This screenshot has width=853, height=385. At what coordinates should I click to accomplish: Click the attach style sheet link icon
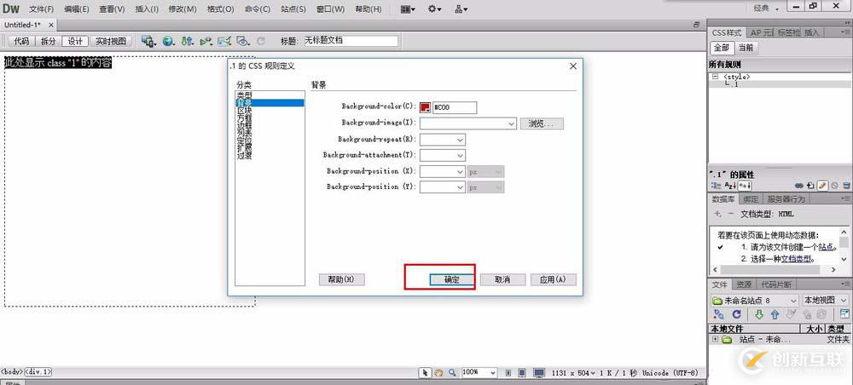(x=798, y=186)
